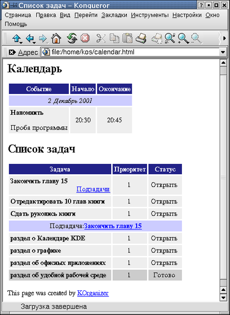This screenshot has width=230, height=315.
Task: Open the KOrganizer link
Action: [x=93, y=293]
